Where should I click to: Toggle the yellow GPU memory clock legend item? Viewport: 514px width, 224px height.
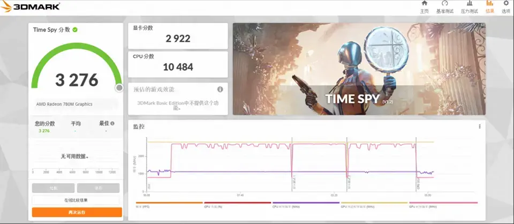374,205
